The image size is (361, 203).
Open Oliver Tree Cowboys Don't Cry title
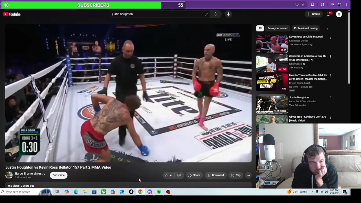click(x=307, y=119)
